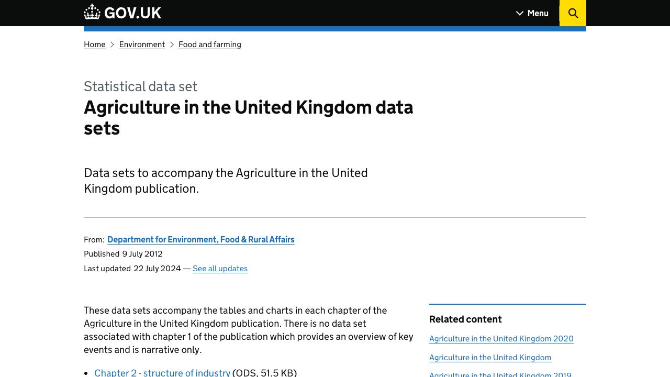
Task: Click the Related content heading
Action: 465,319
